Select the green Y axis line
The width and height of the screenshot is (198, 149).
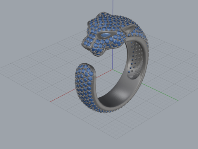160,92
